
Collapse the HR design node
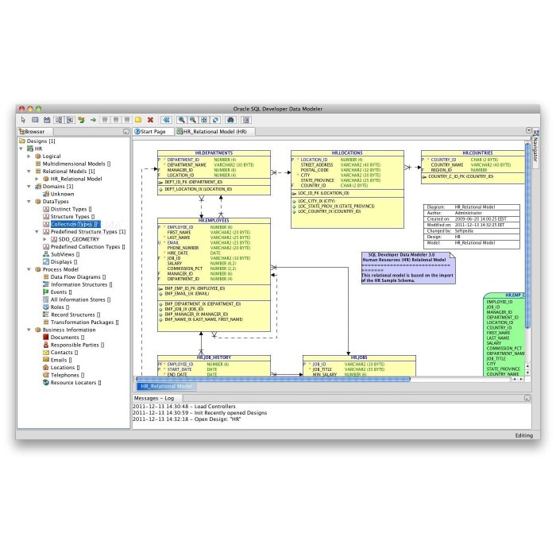tap(21, 149)
